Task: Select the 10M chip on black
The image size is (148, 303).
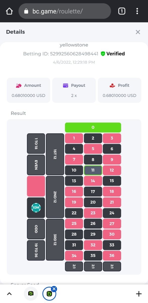Action: [x=36, y=208]
